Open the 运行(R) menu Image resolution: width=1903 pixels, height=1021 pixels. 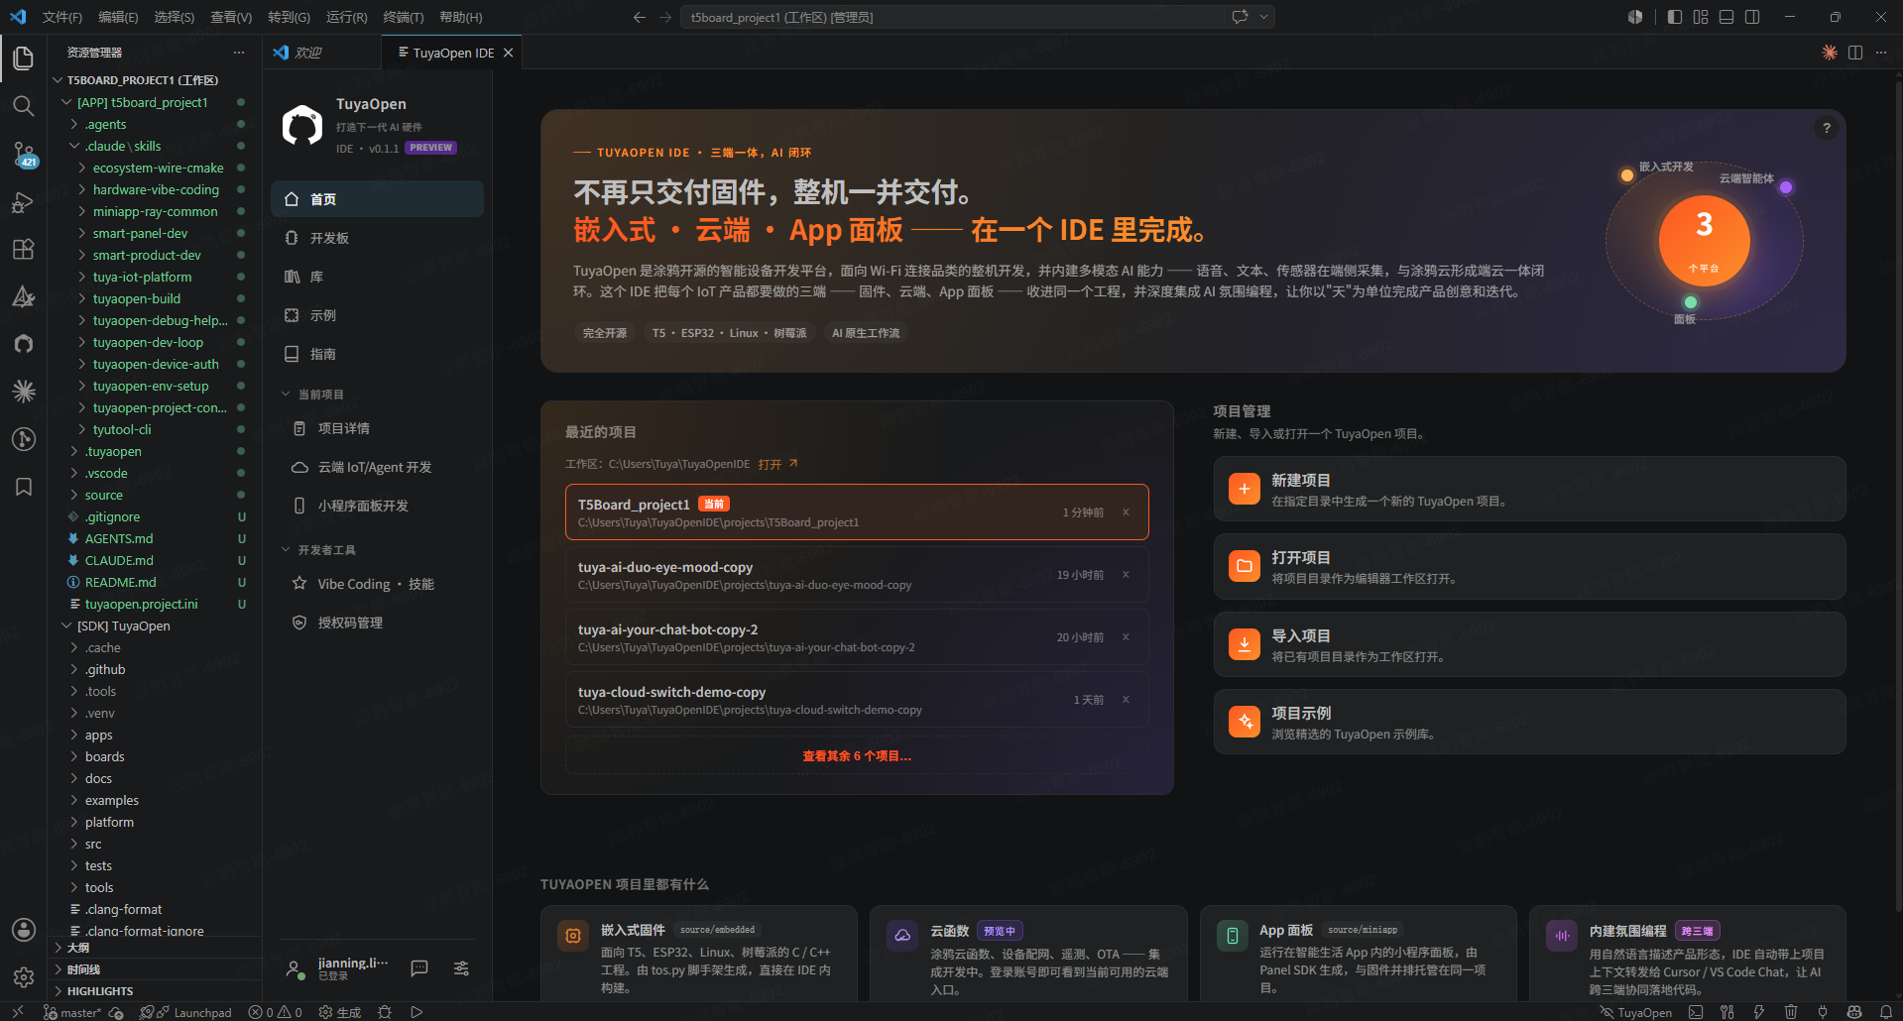(x=346, y=17)
